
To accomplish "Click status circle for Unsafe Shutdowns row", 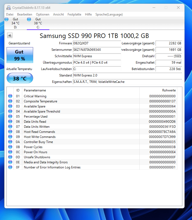I will (x=10, y=157).
